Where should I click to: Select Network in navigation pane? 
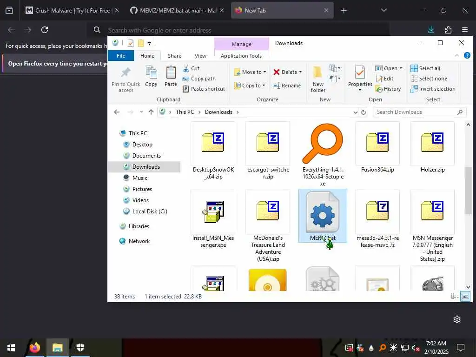[139, 241]
